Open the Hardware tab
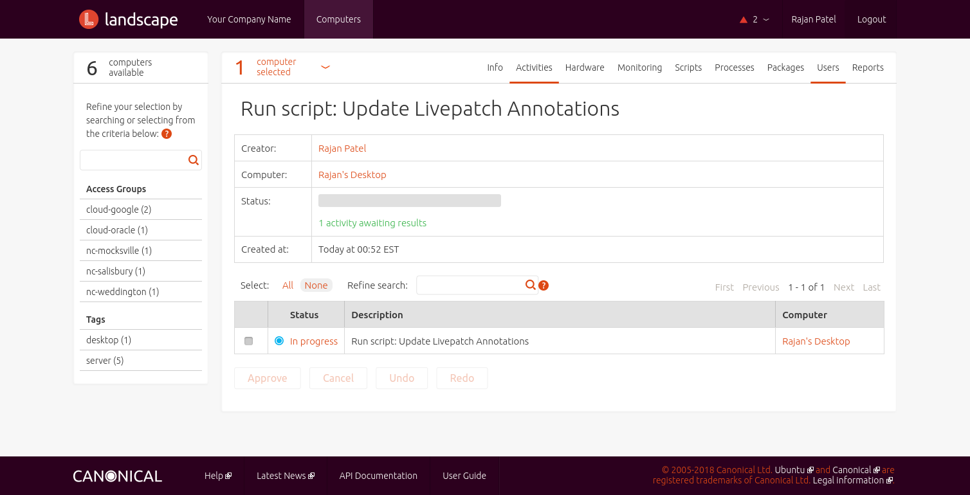The image size is (970, 495). click(x=585, y=67)
